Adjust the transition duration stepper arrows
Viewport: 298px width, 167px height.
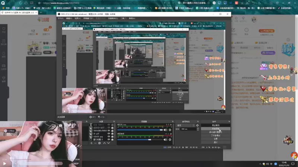(198, 129)
